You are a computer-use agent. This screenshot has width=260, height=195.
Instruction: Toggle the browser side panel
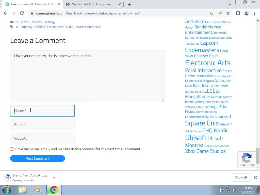(238, 13)
